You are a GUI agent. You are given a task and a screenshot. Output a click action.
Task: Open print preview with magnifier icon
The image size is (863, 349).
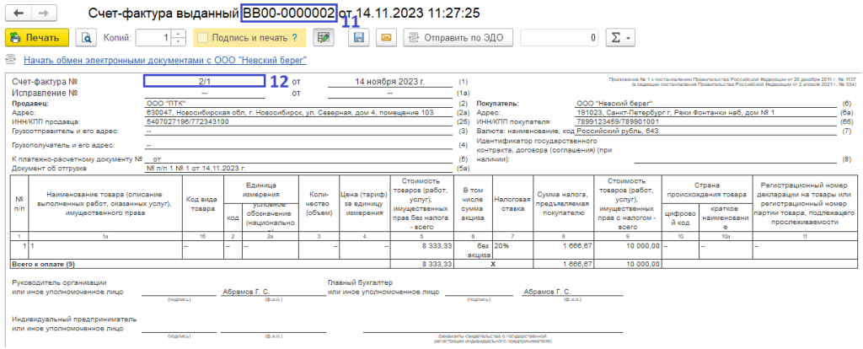pos(86,38)
